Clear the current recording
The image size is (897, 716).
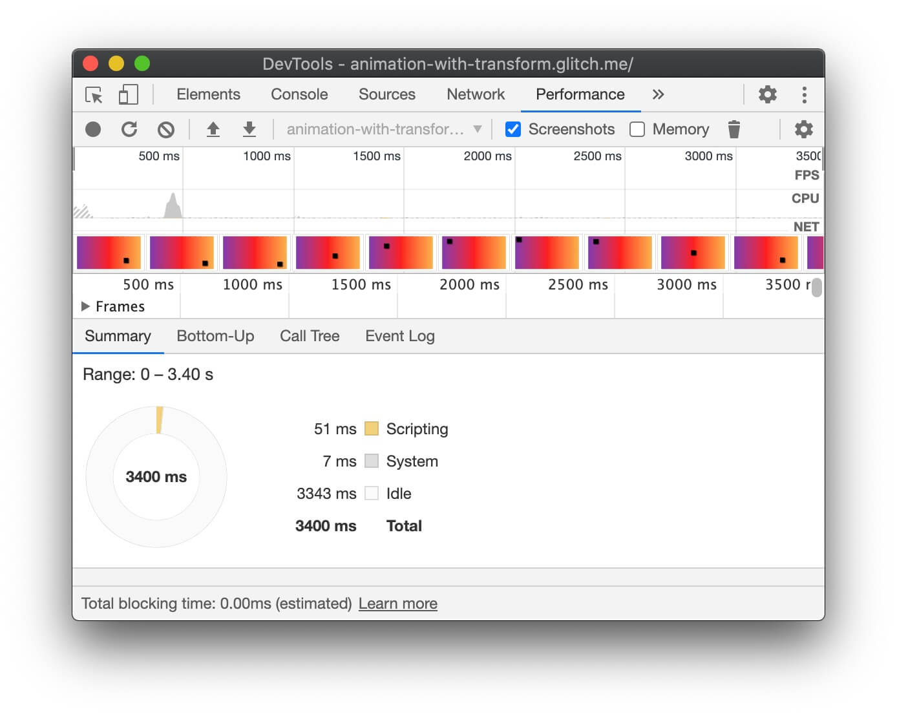coord(166,129)
